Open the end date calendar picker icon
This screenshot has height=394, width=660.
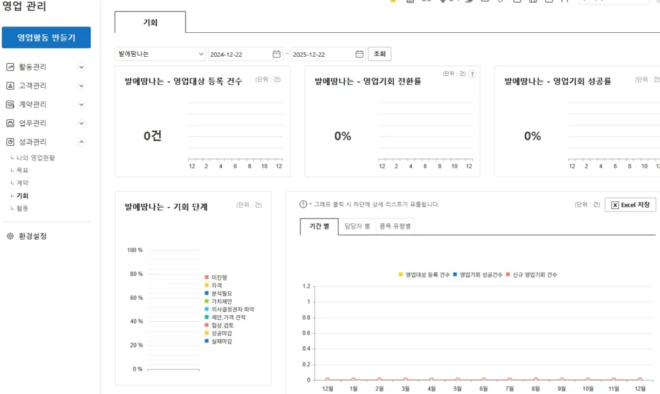click(359, 54)
